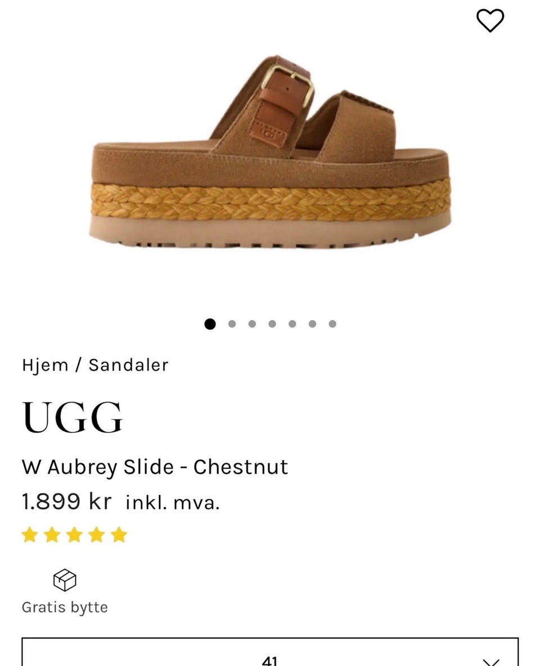The image size is (540, 666).
Task: Tap the Gratis bytte box icon
Action: [65, 580]
